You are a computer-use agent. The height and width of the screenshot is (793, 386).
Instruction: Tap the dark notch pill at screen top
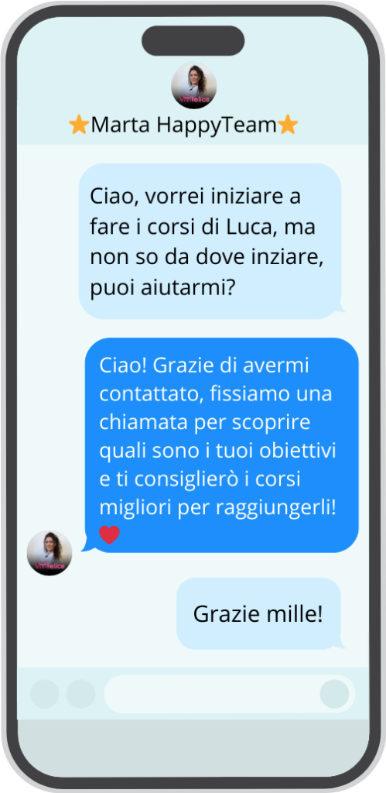tap(193, 41)
